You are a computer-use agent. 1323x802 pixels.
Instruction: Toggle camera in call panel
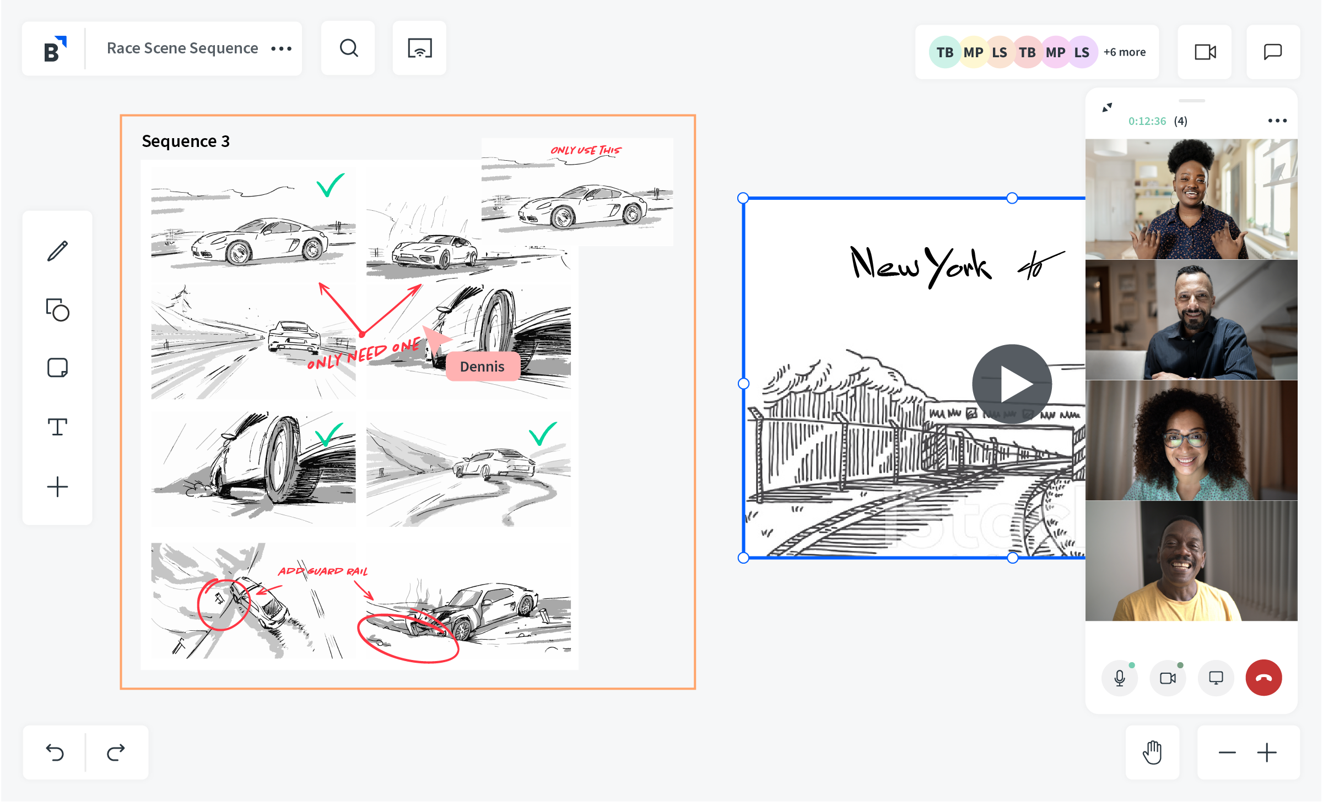coord(1167,678)
